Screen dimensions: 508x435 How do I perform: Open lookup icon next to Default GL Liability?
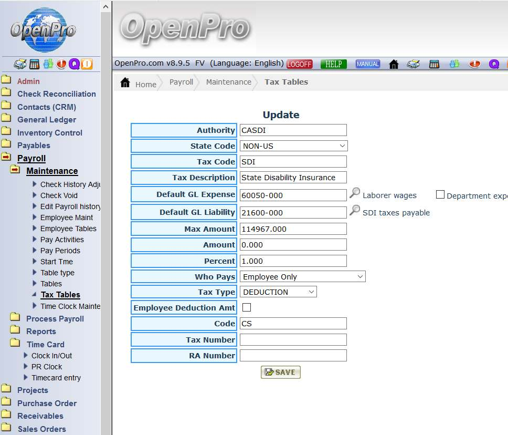click(x=355, y=211)
